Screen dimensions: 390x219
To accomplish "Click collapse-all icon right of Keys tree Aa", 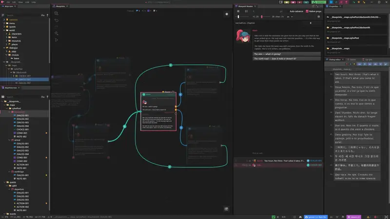I will (47, 15).
